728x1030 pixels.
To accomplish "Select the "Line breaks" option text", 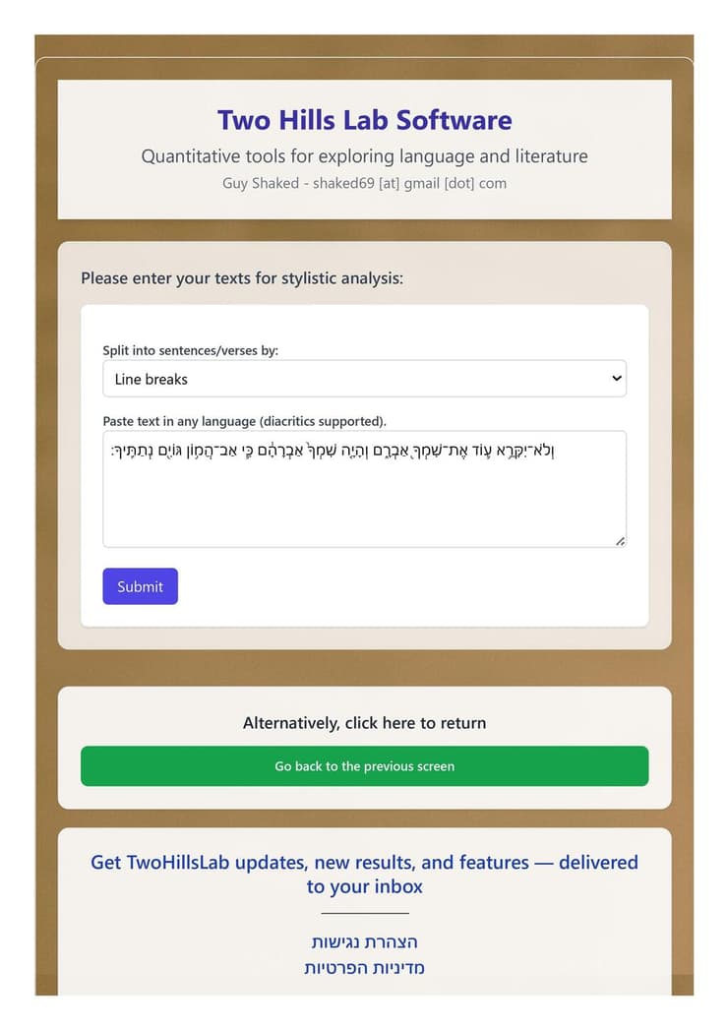I will pyautogui.click(x=152, y=379).
